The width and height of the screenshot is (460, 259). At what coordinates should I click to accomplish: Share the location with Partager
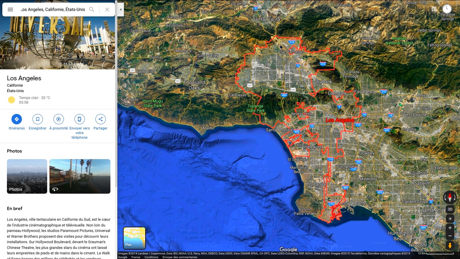click(x=101, y=119)
